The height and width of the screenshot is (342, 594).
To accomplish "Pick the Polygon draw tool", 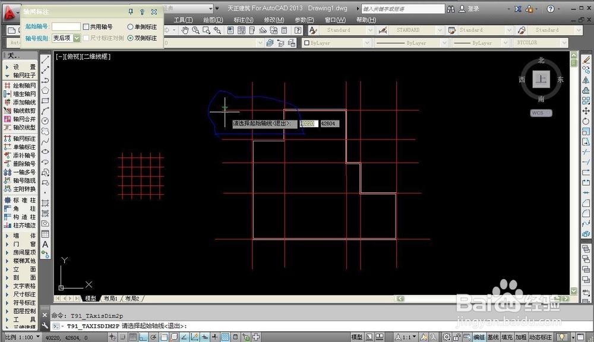I will 45,90.
